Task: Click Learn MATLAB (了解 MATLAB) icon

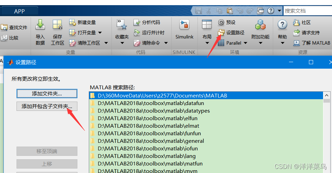Action: (x=297, y=43)
